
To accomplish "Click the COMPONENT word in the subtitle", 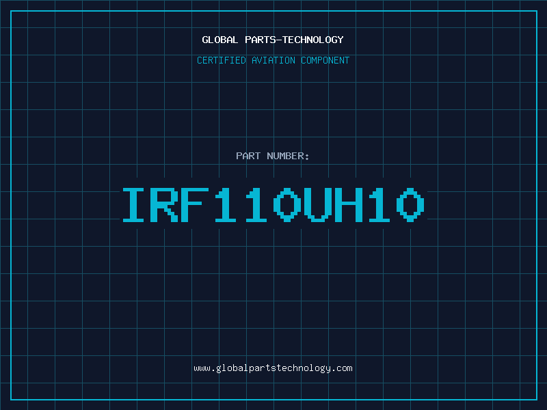I will [x=325, y=60].
